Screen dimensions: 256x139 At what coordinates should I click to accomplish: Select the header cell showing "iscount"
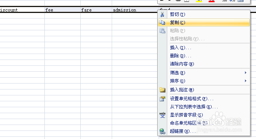[22, 10]
